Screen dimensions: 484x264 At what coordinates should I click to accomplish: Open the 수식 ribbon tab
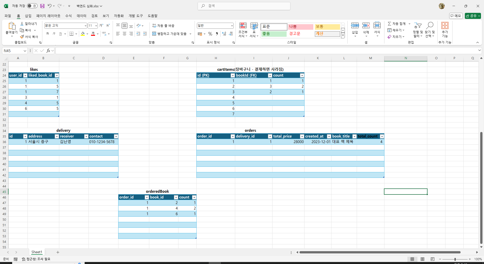point(69,16)
